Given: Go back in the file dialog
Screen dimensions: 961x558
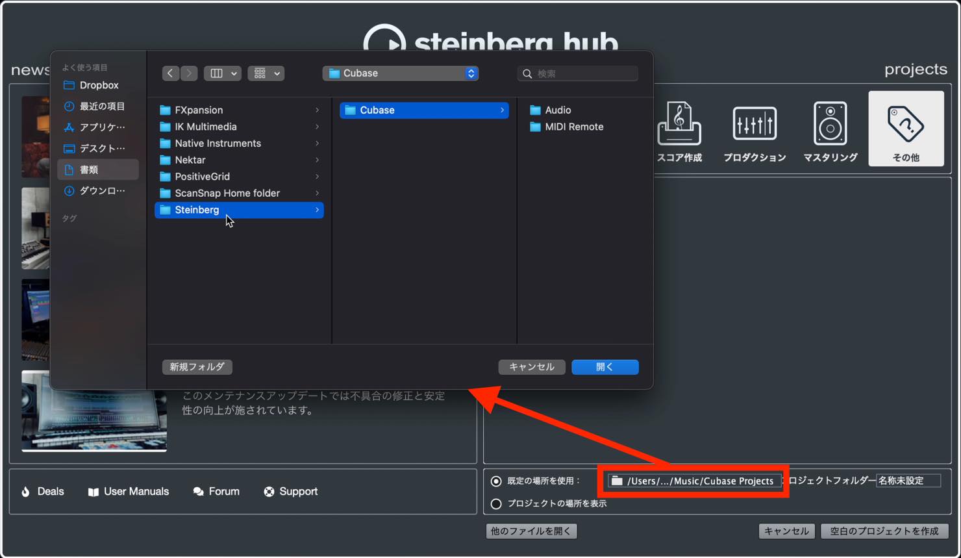Looking at the screenshot, I should click(170, 73).
